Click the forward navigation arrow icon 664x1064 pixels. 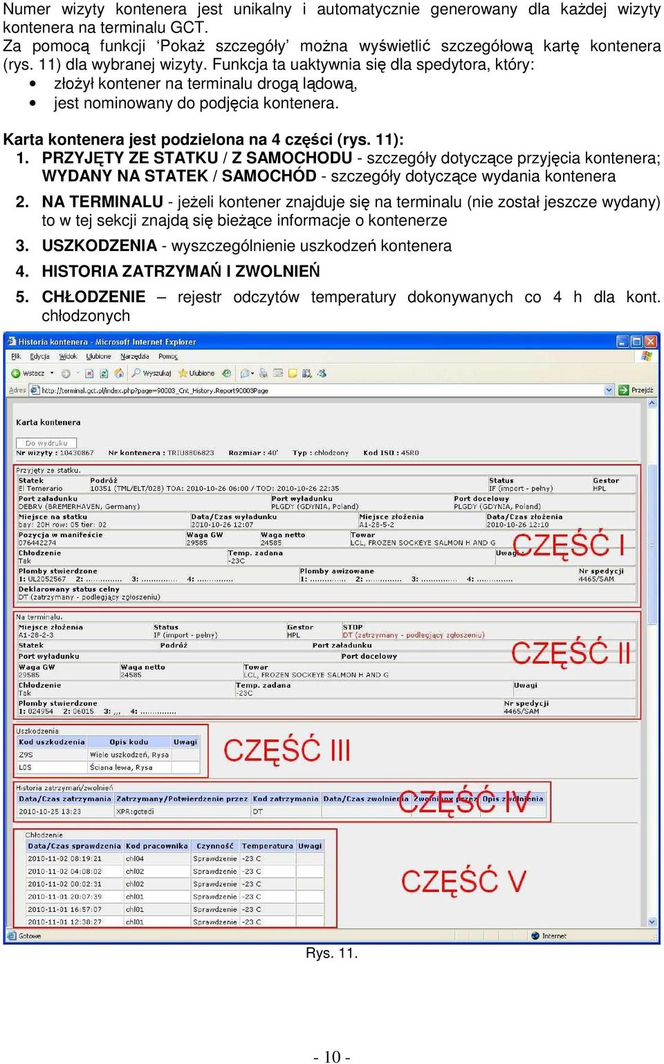pyautogui.click(x=66, y=373)
